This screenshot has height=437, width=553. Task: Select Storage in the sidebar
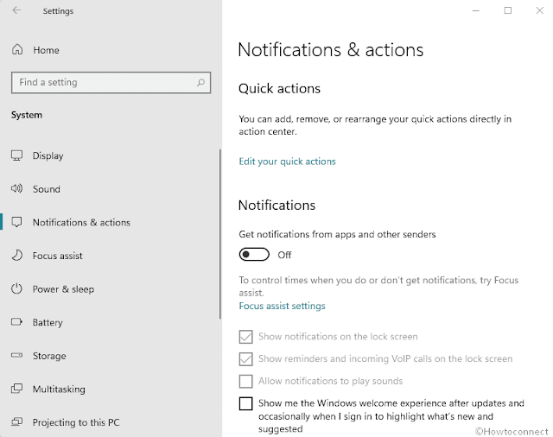(49, 356)
